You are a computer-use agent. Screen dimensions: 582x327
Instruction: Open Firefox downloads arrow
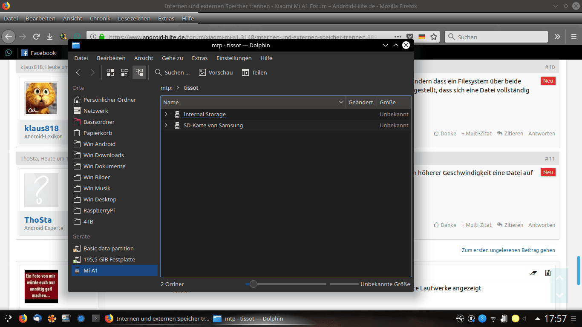(x=50, y=37)
